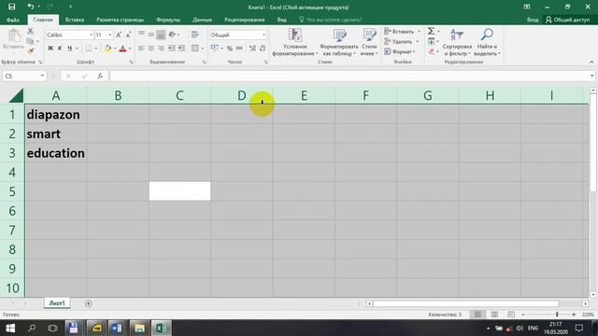Viewport: 598px width, 336px height.
Task: Click the Undo arrow icon
Action: point(31,7)
